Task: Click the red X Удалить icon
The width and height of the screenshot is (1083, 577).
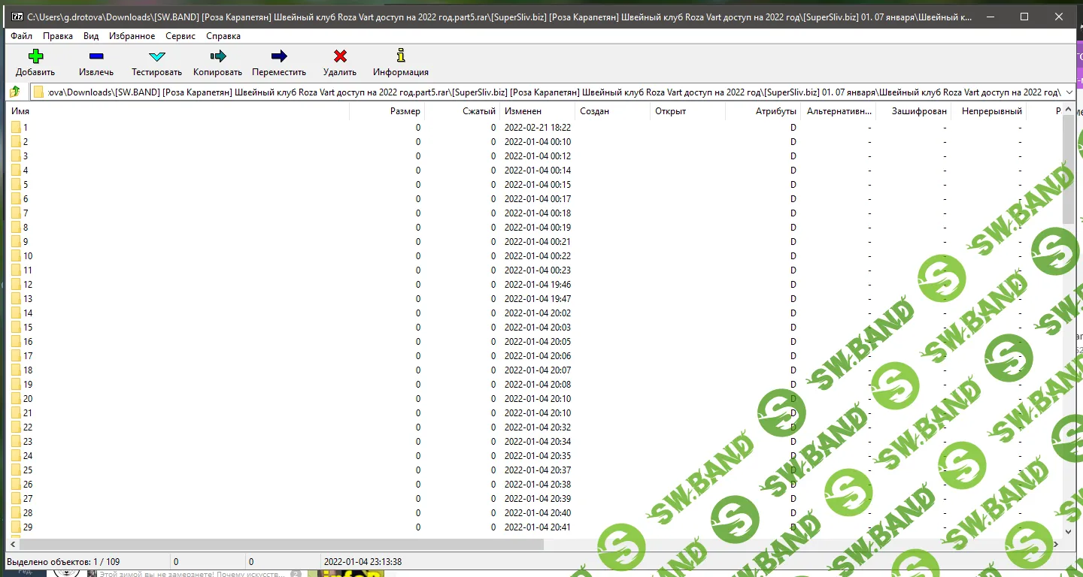Action: (x=340, y=56)
